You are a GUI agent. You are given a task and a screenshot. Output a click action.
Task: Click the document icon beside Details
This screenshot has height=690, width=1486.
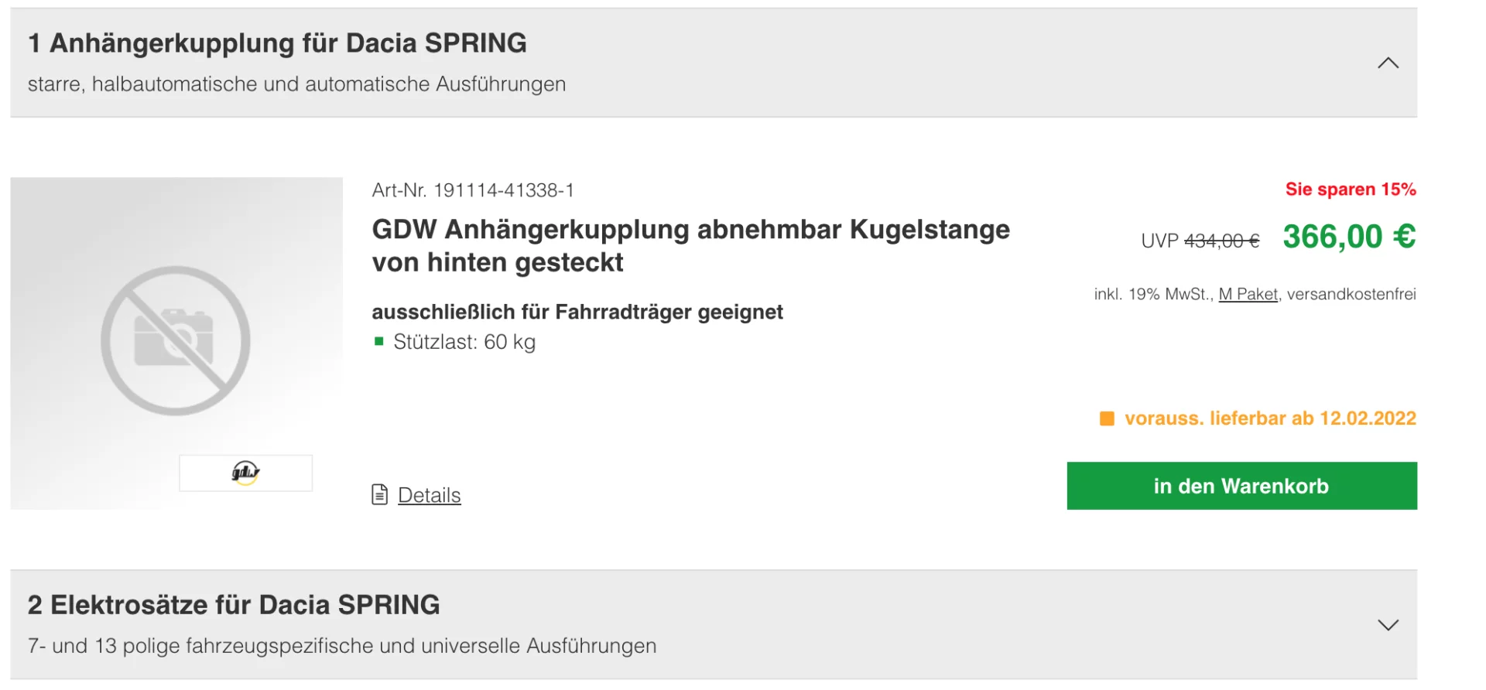[379, 495]
